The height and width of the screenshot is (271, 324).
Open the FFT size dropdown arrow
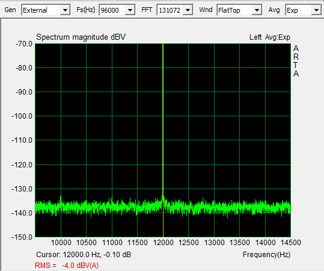tap(188, 10)
